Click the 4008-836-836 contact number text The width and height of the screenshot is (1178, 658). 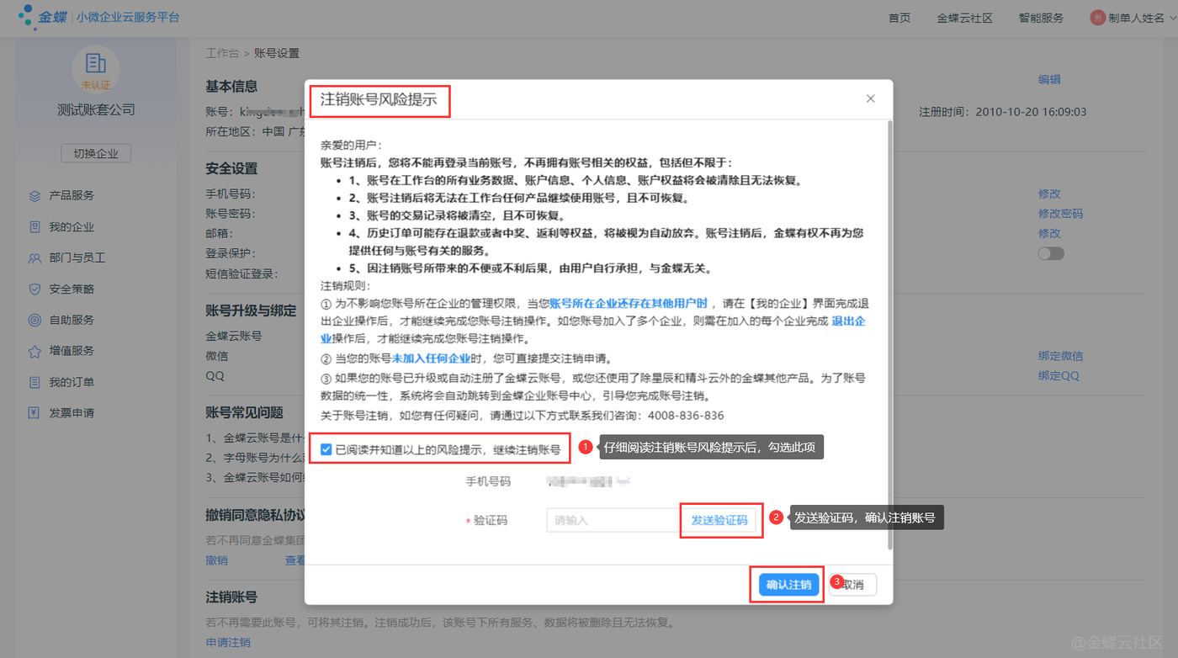(685, 416)
